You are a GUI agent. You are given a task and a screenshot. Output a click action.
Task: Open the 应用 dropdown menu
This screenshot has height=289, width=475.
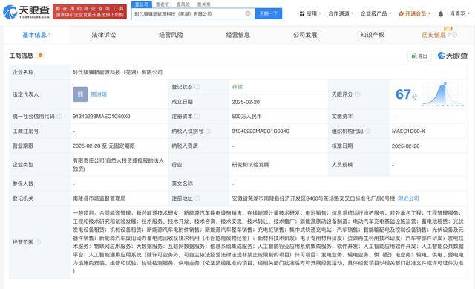[310, 13]
